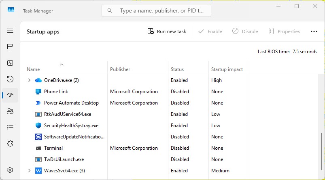Viewport: 325px width, 180px height.
Task: Click the Enable button
Action: point(210,31)
